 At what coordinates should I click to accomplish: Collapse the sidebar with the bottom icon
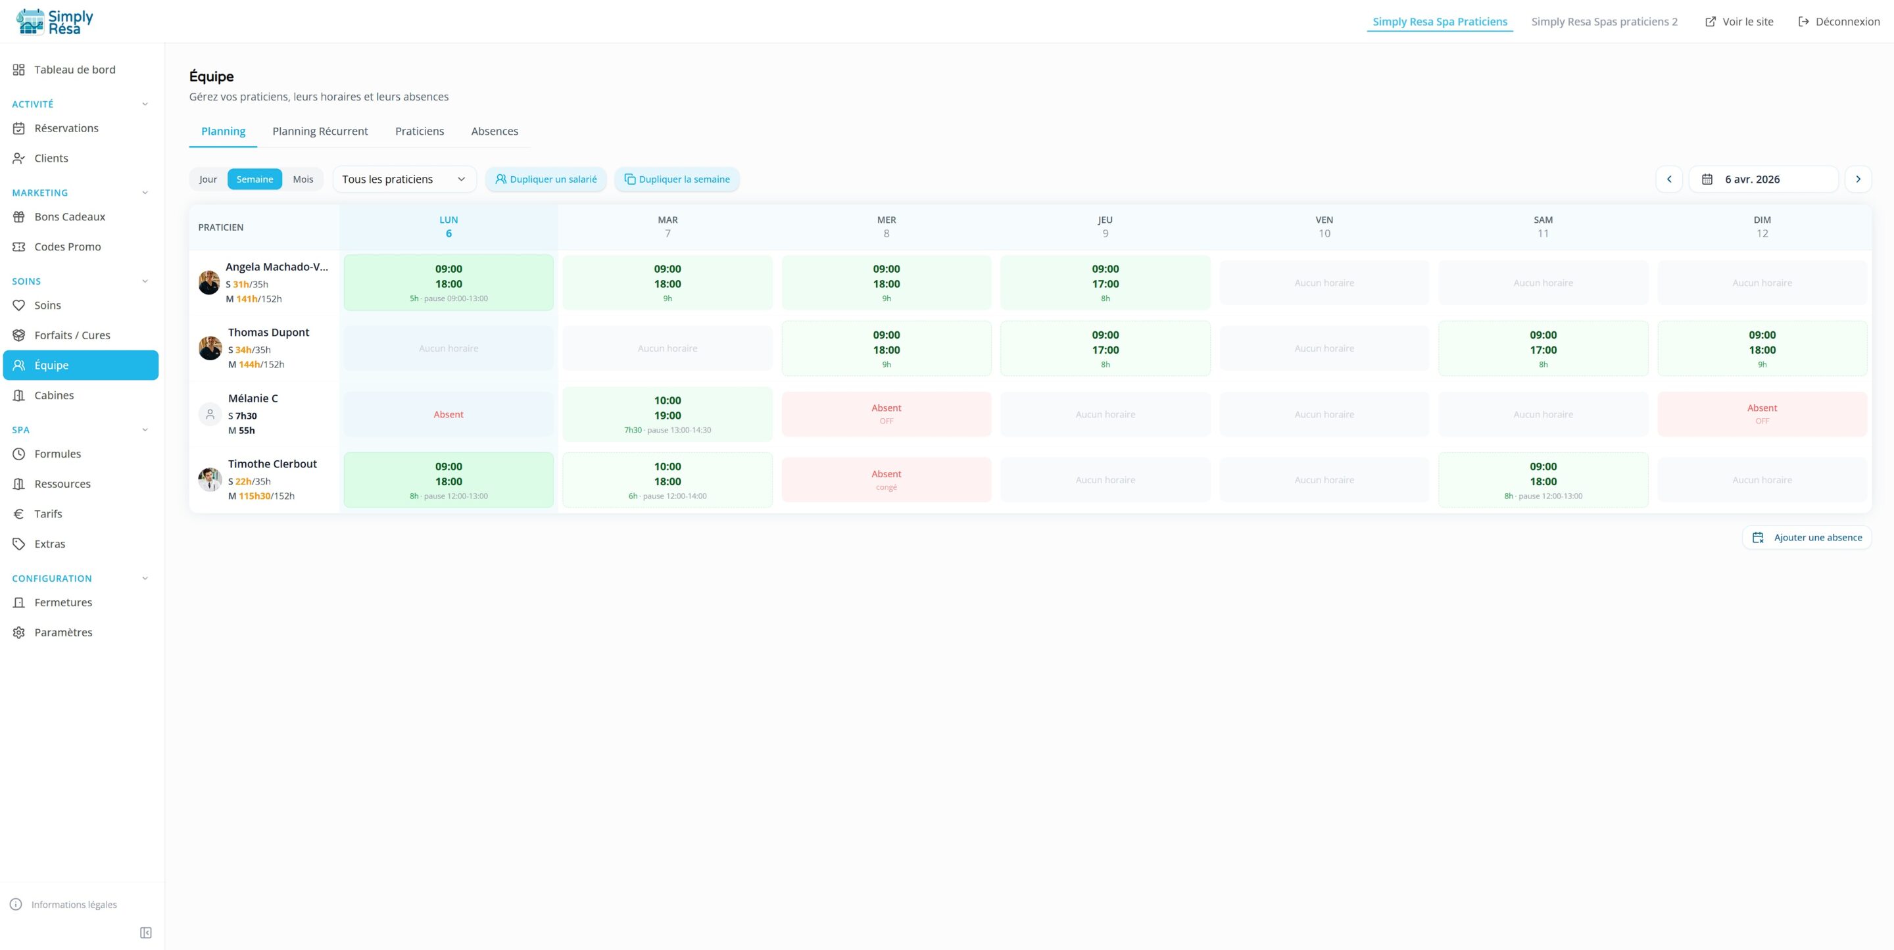pos(145,932)
